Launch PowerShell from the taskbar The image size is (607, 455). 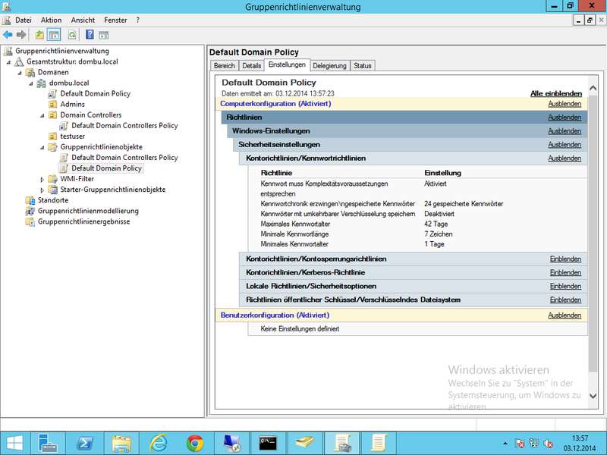[x=86, y=441]
